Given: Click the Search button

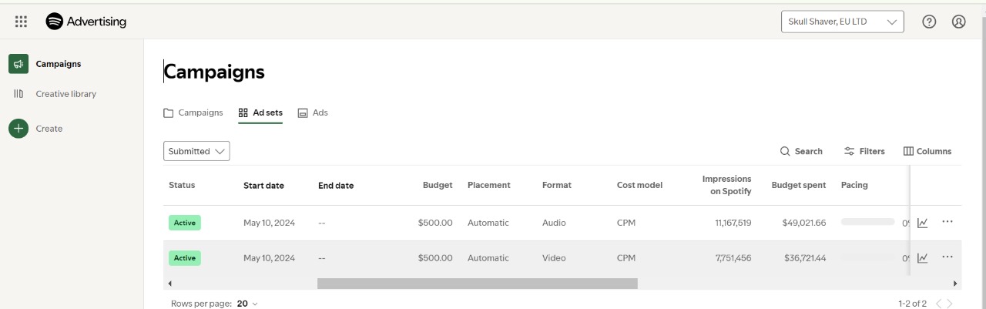Looking at the screenshot, I should click(801, 151).
